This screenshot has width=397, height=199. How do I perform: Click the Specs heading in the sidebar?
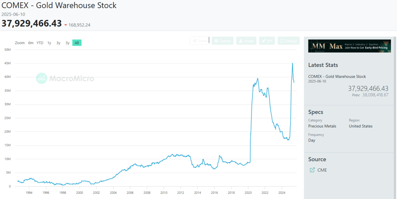316,112
